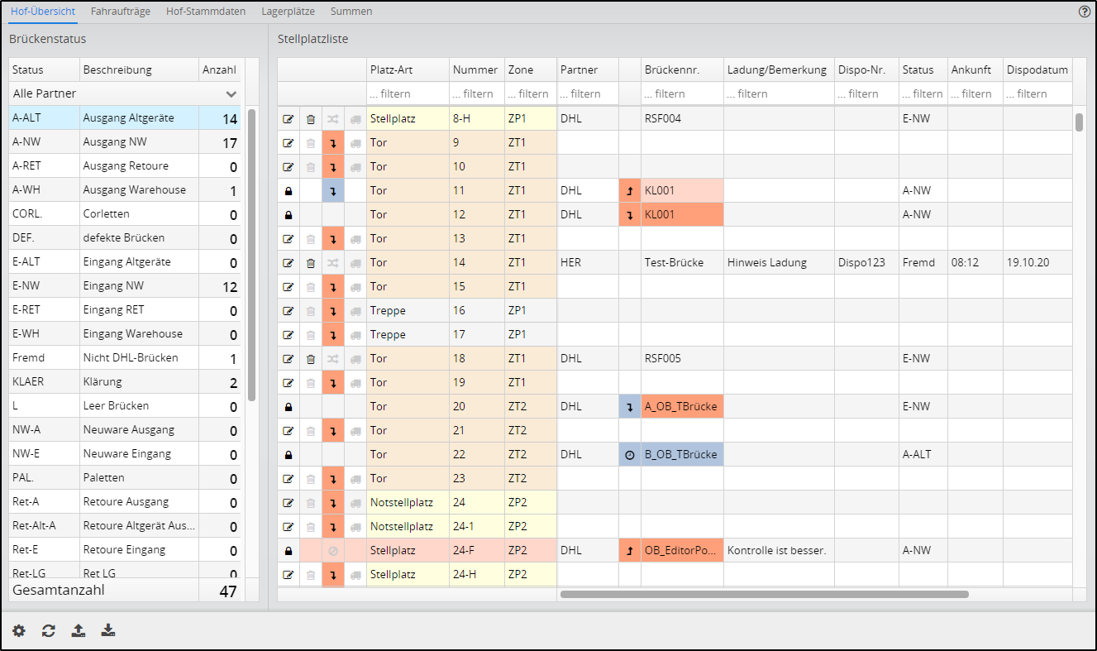Click horizontal scrollbar of Stellplatzliste
The height and width of the screenshot is (651, 1097).
(764, 594)
